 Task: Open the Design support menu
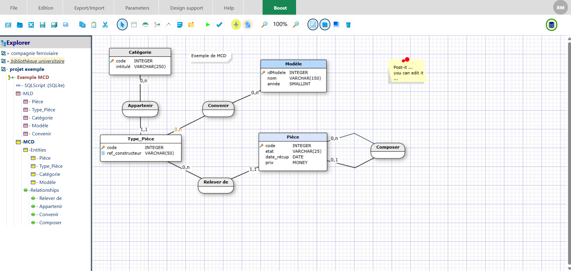point(186,8)
